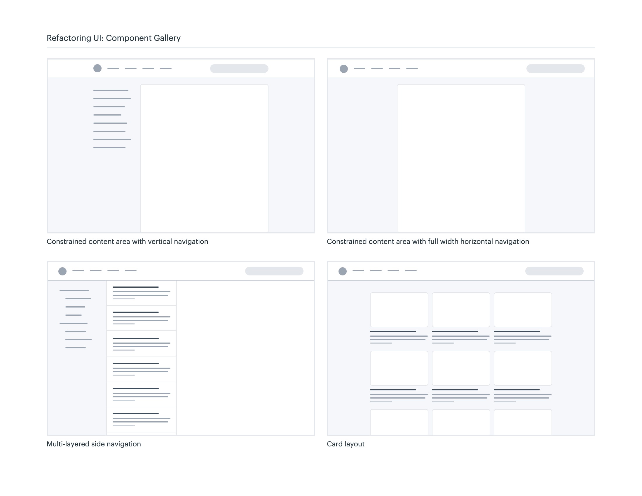642x496 pixels.
Task: Click search pill in vertical navigation wireframe
Action: click(239, 69)
